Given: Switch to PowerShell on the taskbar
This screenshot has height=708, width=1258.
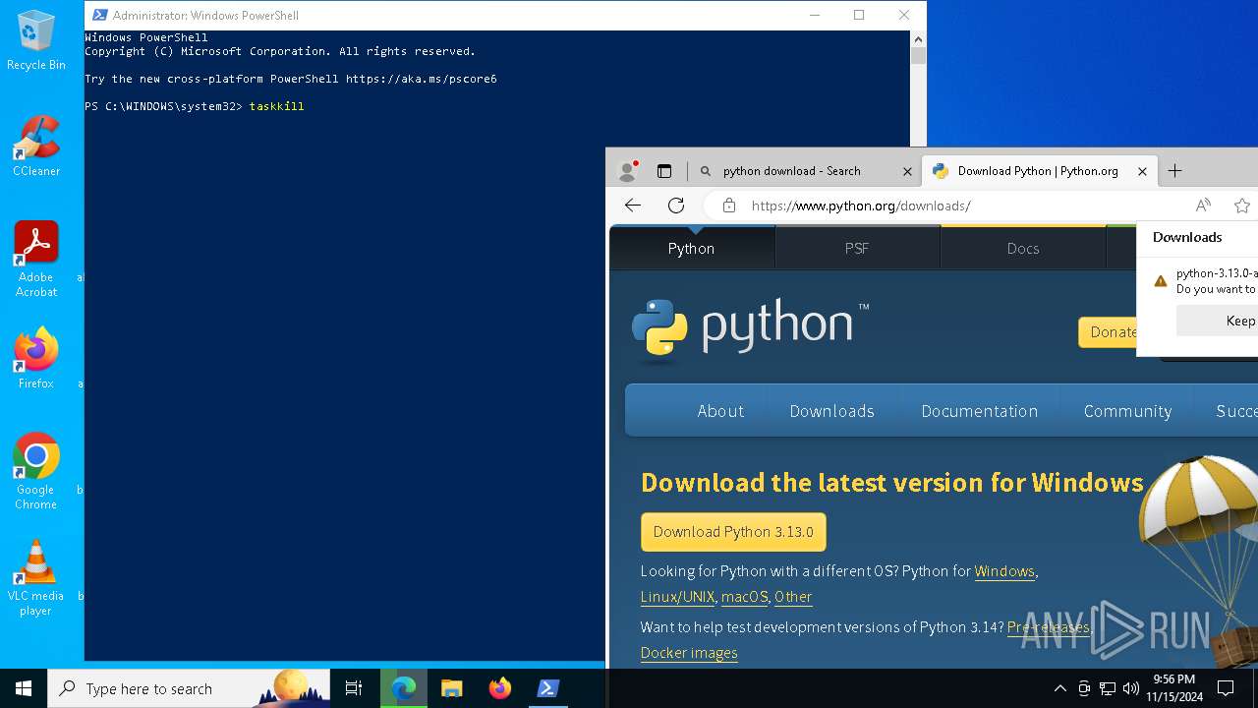Looking at the screenshot, I should (x=547, y=688).
